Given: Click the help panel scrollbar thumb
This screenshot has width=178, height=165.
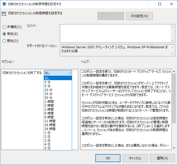Looking at the screenshot, I should (x=174, y=98).
